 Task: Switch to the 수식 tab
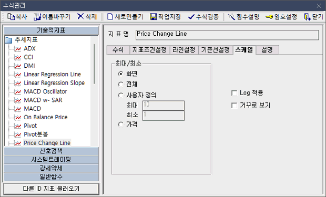[x=118, y=50]
